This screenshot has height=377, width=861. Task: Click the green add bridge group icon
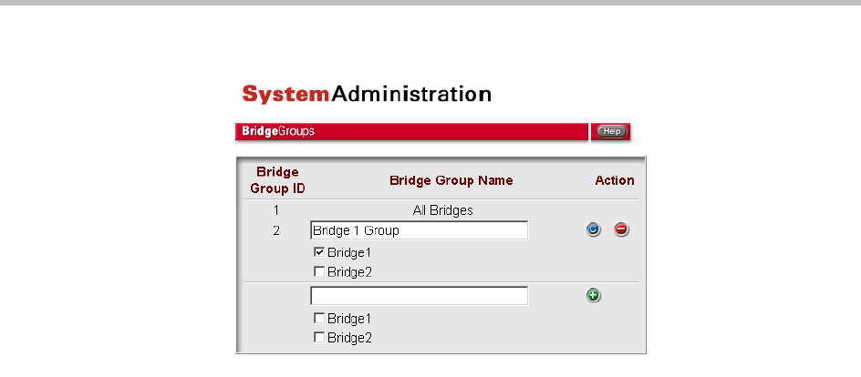tap(594, 295)
